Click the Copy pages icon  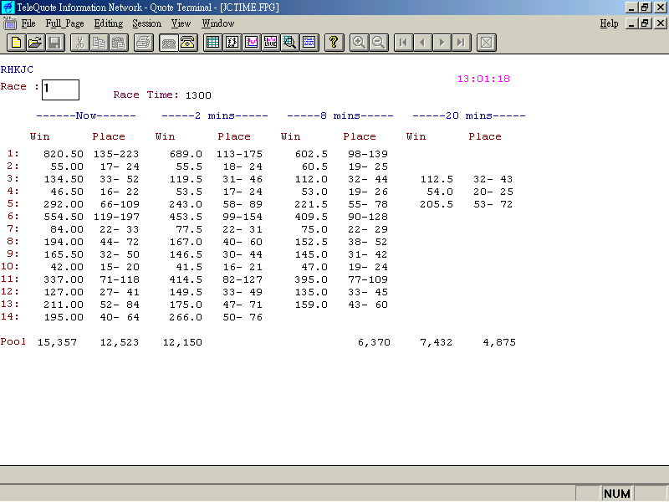(x=100, y=43)
